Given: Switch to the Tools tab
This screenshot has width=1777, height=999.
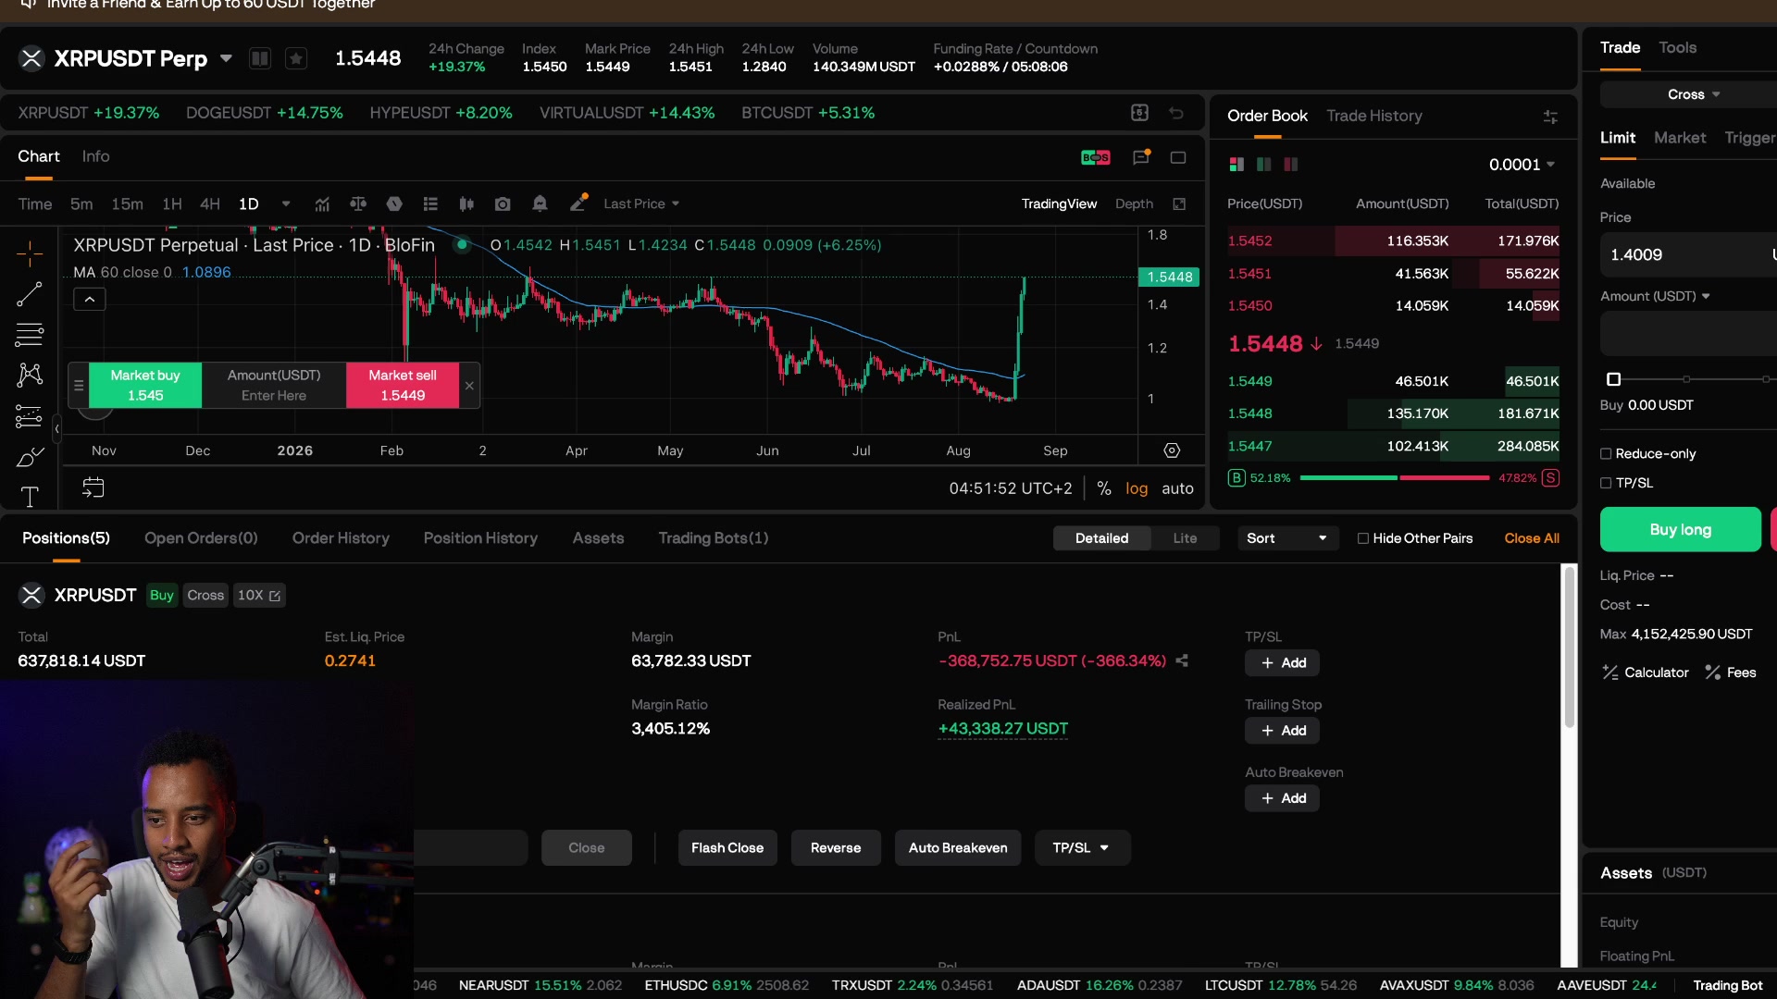Looking at the screenshot, I should click(1677, 47).
